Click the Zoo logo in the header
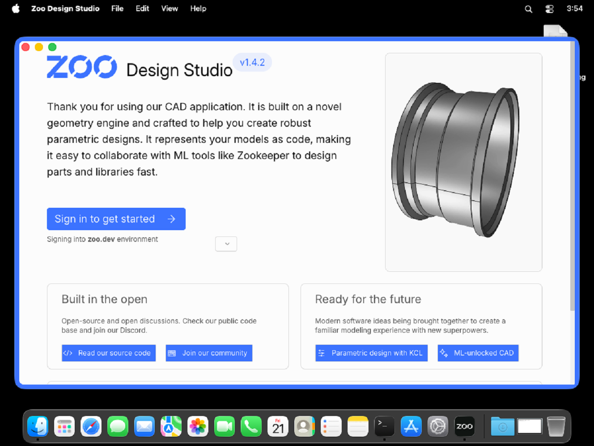 (82, 67)
